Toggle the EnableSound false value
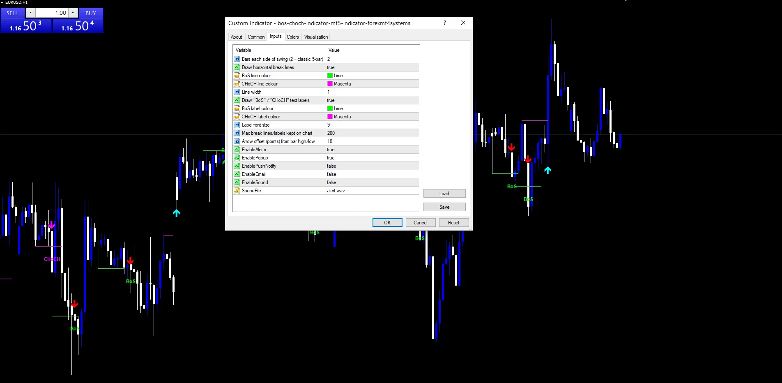 point(373,182)
